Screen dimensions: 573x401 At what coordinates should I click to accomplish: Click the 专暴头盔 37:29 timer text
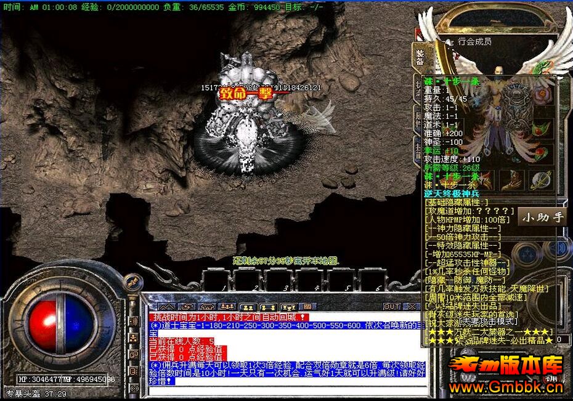coord(36,394)
